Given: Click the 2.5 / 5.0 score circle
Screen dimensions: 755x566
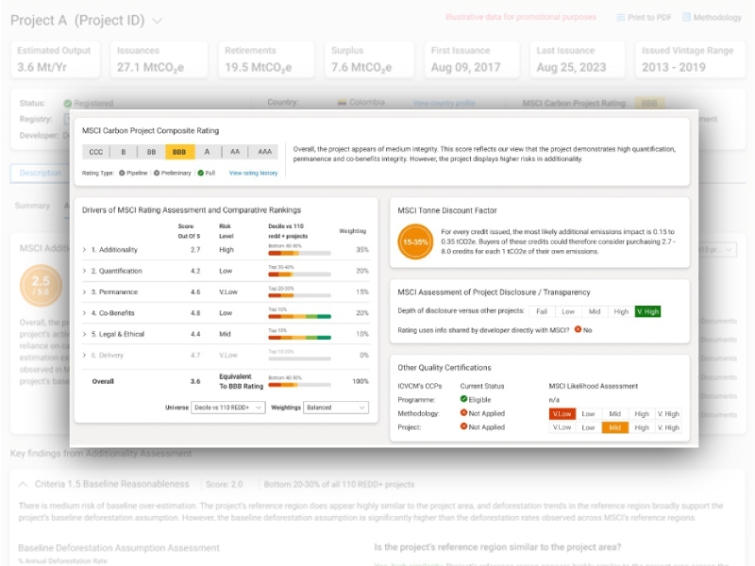Looking at the screenshot, I should (41, 286).
